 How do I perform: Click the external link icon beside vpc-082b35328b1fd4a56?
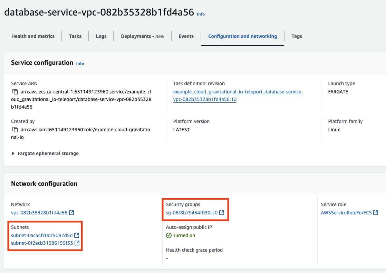point(71,213)
